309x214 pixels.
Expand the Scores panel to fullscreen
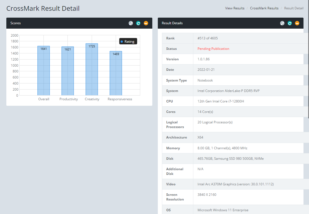tap(131, 23)
